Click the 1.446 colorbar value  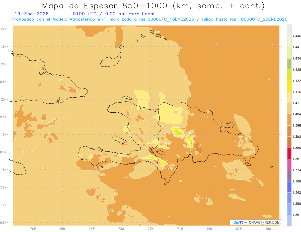coord(297,36)
